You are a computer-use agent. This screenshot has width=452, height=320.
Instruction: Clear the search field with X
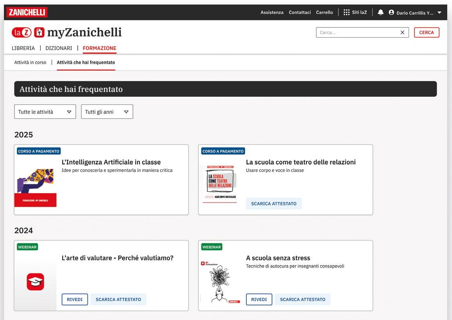402,32
